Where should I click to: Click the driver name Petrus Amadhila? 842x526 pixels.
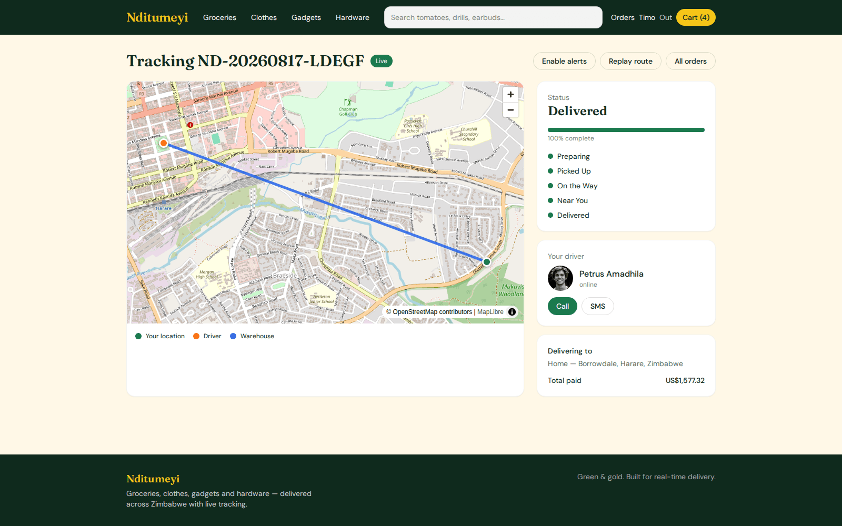click(612, 274)
